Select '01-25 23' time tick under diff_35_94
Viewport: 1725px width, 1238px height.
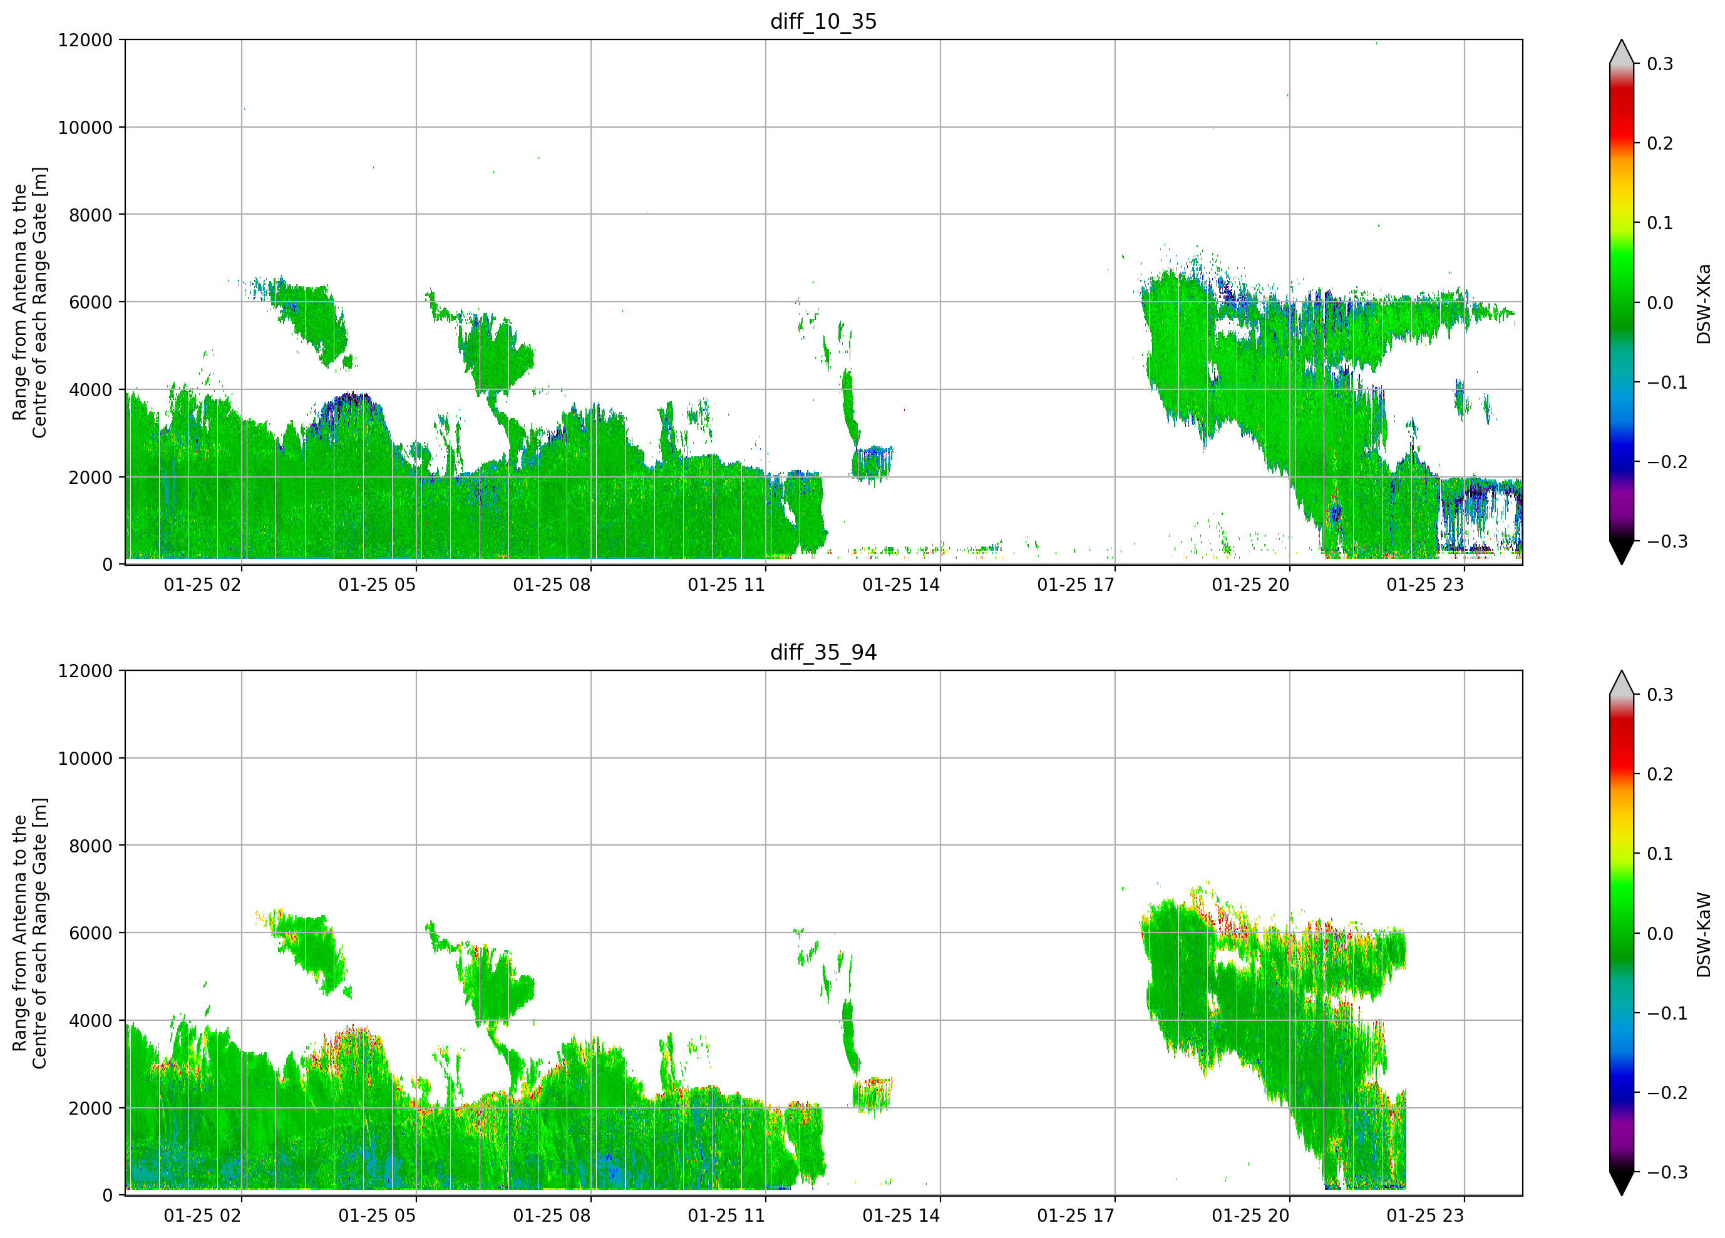1425,1215
